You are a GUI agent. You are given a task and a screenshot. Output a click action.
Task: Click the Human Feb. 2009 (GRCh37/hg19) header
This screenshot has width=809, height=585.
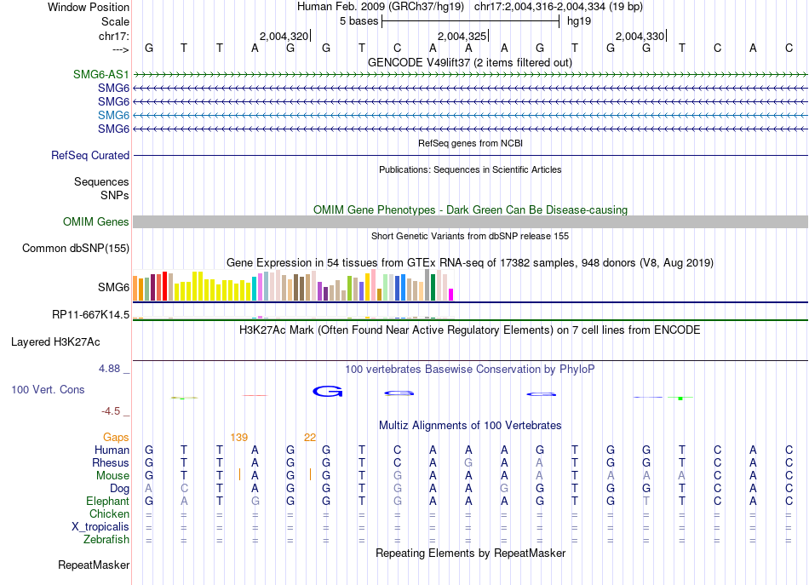381,7
